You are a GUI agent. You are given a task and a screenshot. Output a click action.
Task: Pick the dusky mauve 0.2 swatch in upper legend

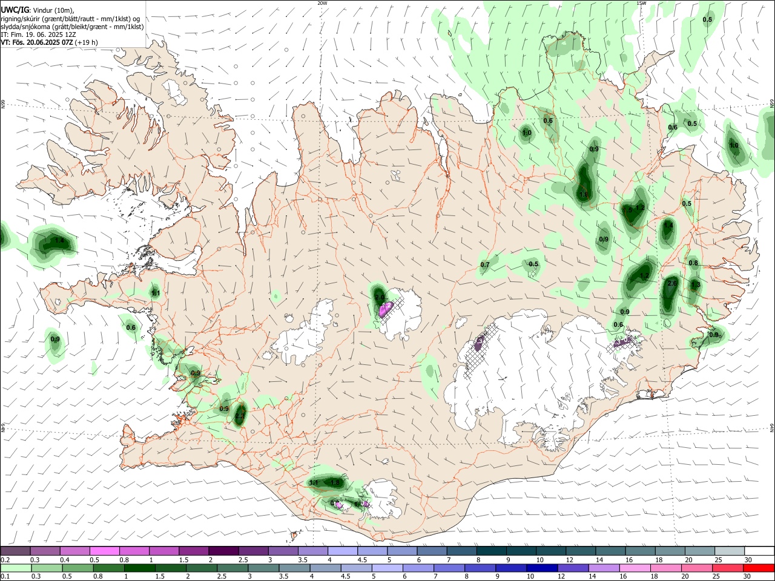(x=15, y=551)
